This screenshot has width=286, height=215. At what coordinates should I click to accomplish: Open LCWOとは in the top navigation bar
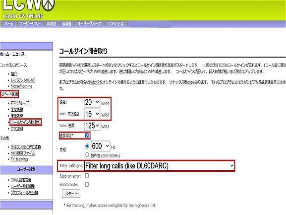115,24
